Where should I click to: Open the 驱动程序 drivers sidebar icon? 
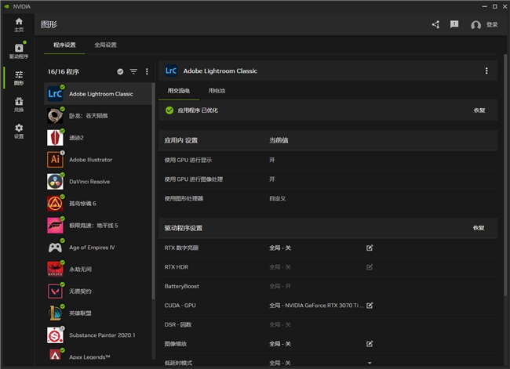19,51
